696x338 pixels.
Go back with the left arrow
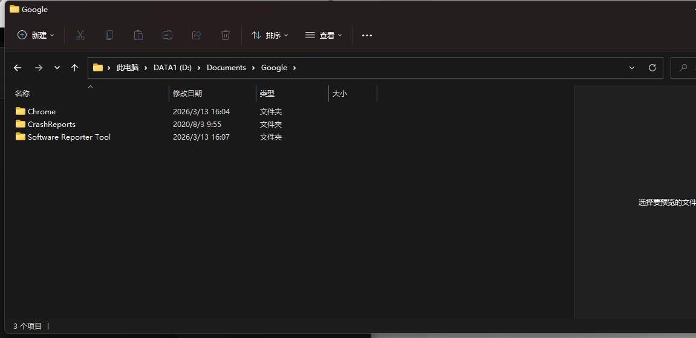18,68
